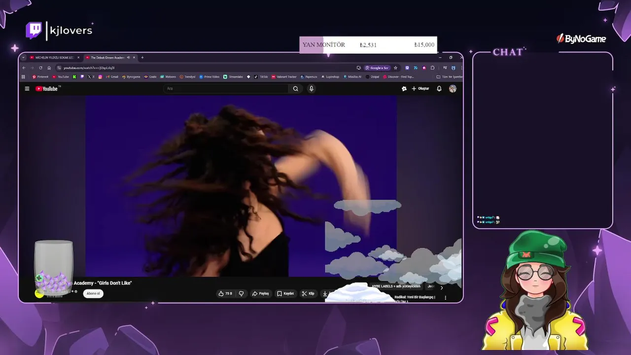Expand the Tüm Yer İşaretleri folder
631x355 pixels.
tap(450, 77)
